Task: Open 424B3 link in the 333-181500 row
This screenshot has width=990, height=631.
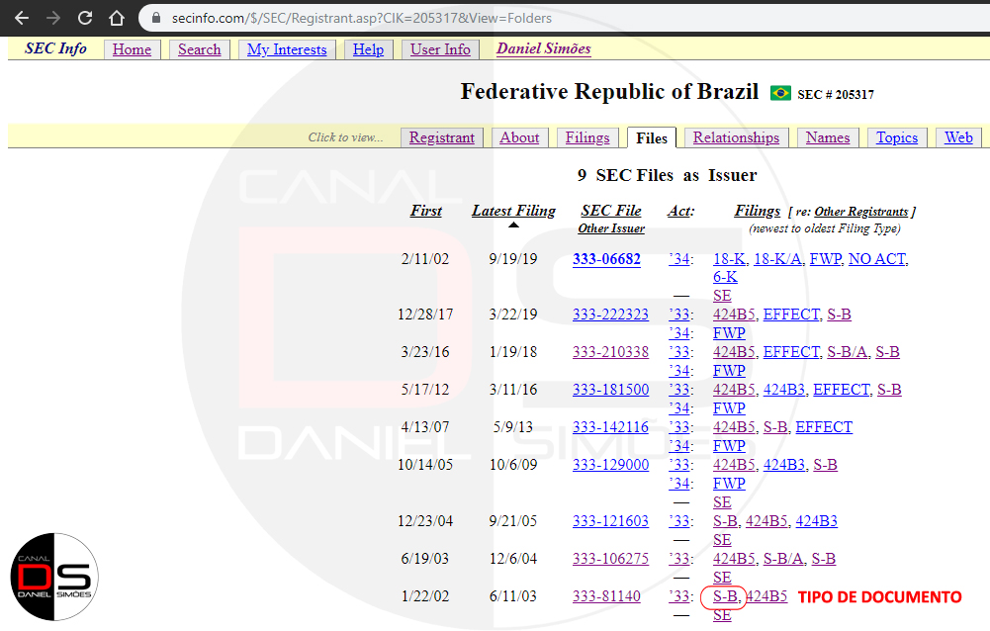Action: [784, 390]
